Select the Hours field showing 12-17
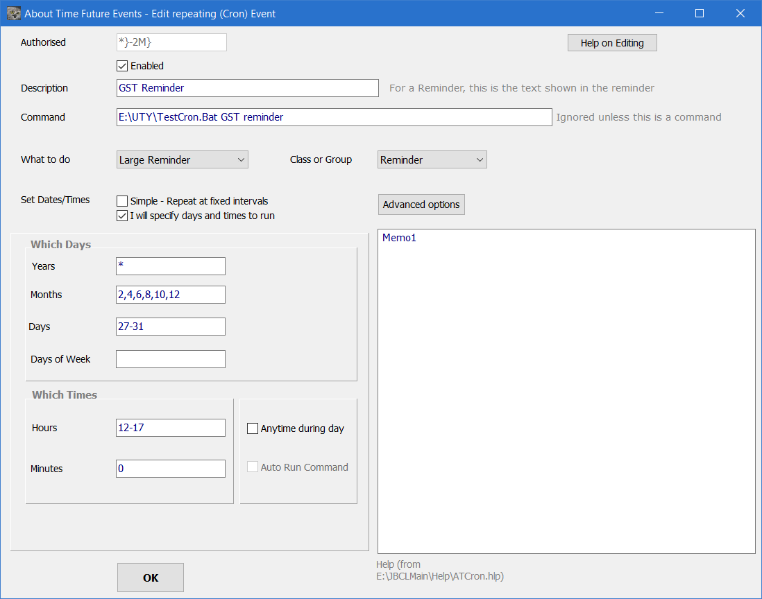The image size is (762, 599). 170,428
